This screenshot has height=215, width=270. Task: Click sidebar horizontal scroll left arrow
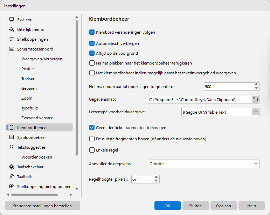8,195
